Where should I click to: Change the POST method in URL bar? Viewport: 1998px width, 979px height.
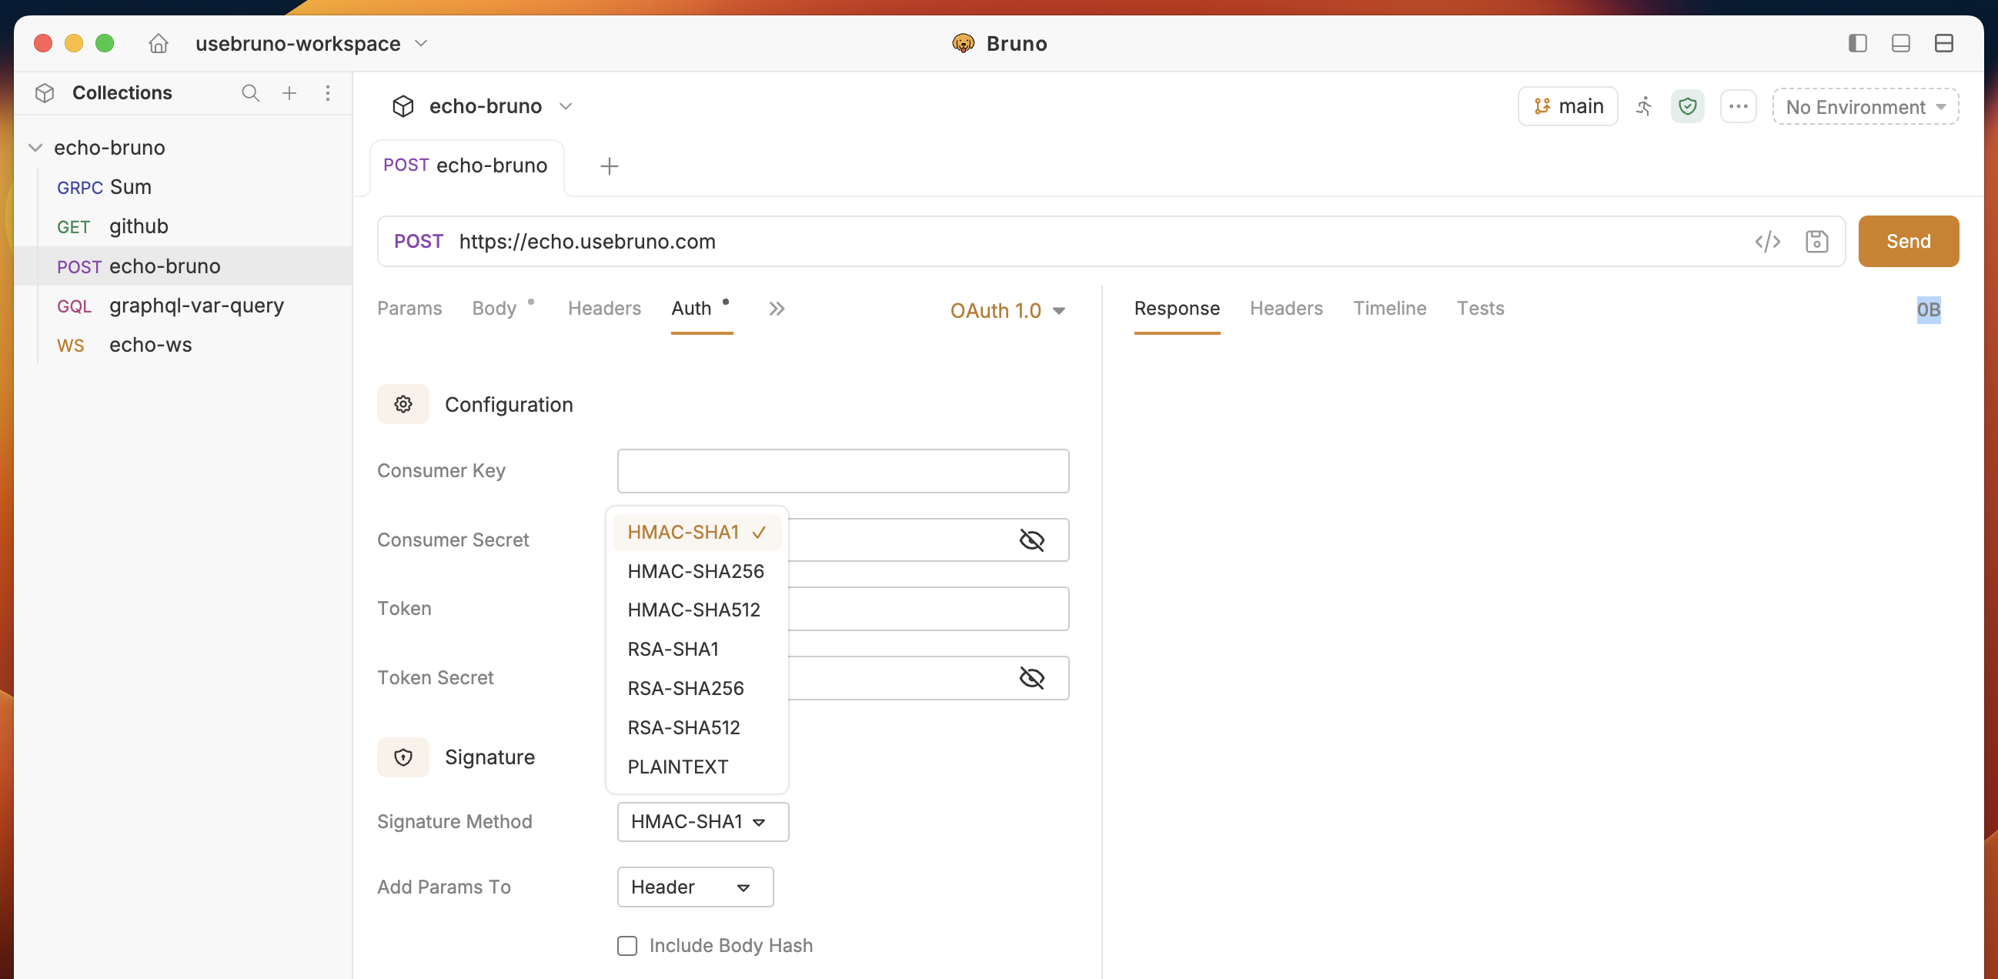pyautogui.click(x=419, y=242)
